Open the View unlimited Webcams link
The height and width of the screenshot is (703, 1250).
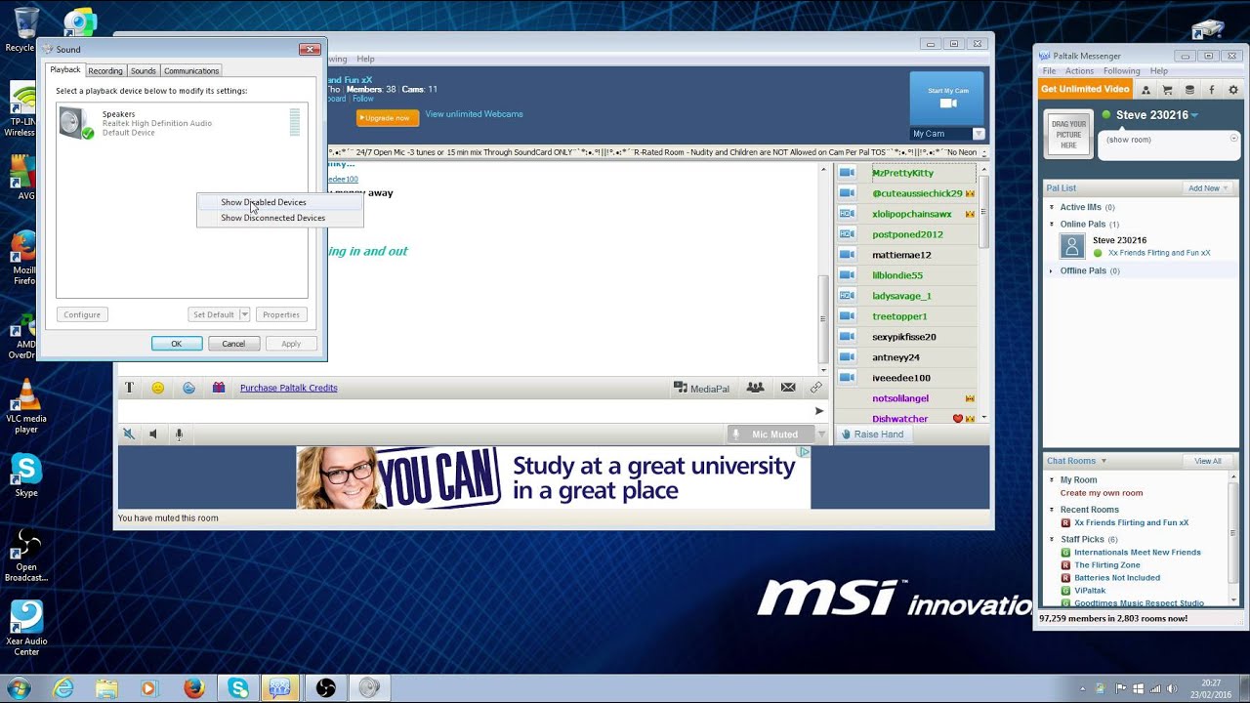(x=474, y=114)
